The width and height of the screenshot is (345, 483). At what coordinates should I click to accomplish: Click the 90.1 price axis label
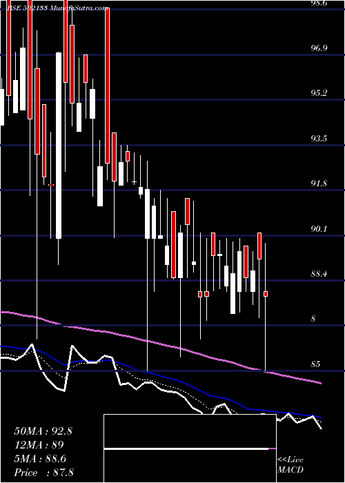click(319, 229)
